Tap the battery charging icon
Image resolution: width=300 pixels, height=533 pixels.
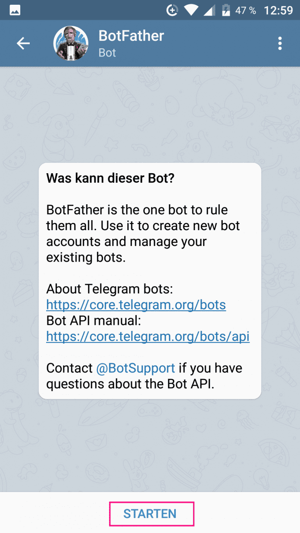click(x=225, y=10)
